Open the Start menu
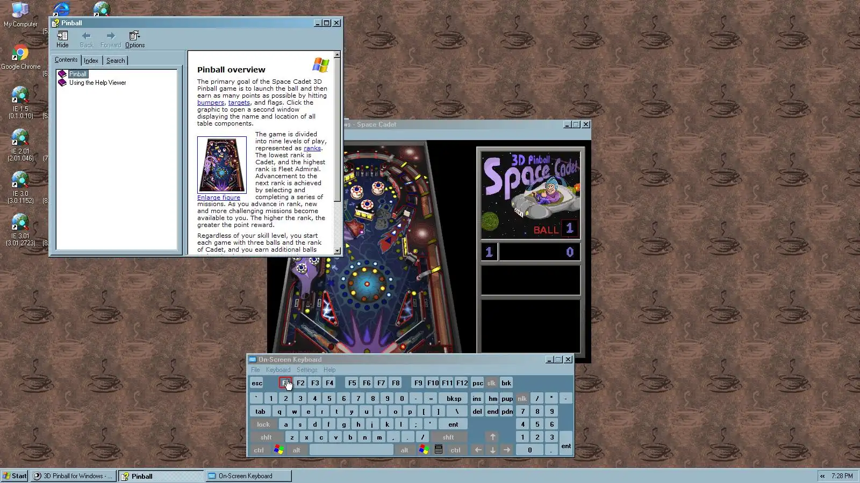Viewport: 860px width, 483px height. pos(15,476)
